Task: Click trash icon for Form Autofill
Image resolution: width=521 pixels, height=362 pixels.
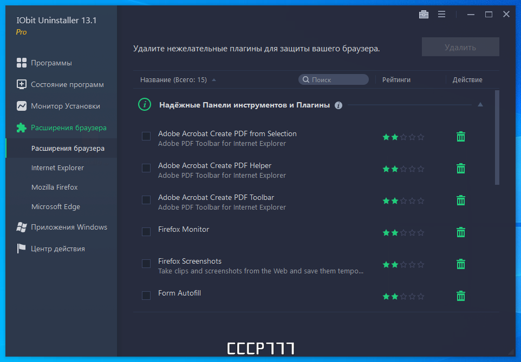Action: click(461, 296)
